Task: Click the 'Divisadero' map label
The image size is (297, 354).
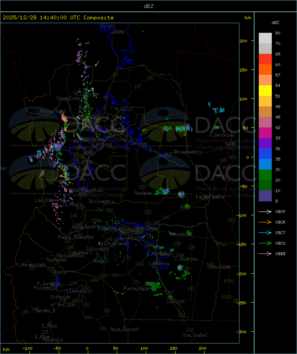Action: tap(101, 201)
